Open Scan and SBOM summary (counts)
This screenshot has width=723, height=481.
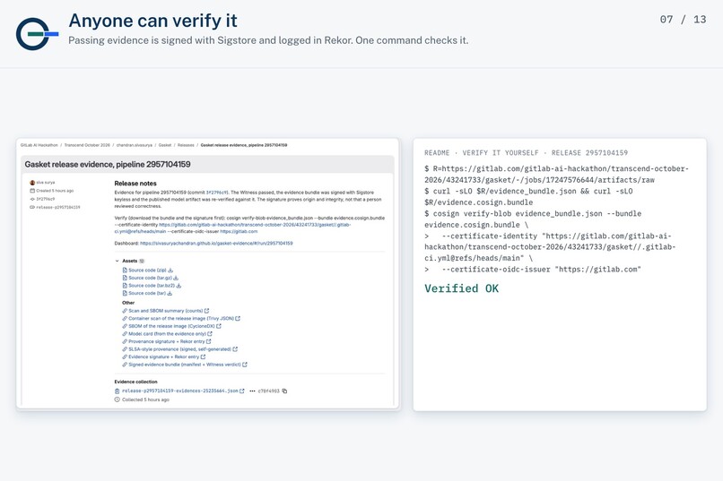coord(166,311)
